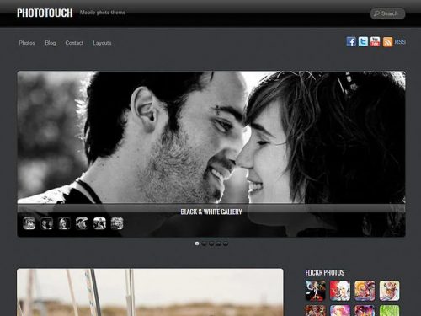Open the Blog menu item

(x=51, y=43)
